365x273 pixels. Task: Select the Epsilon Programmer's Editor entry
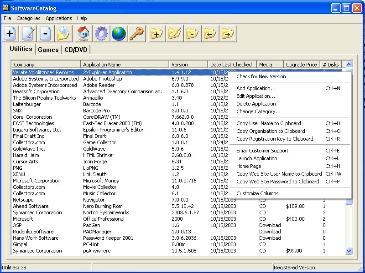click(x=113, y=130)
